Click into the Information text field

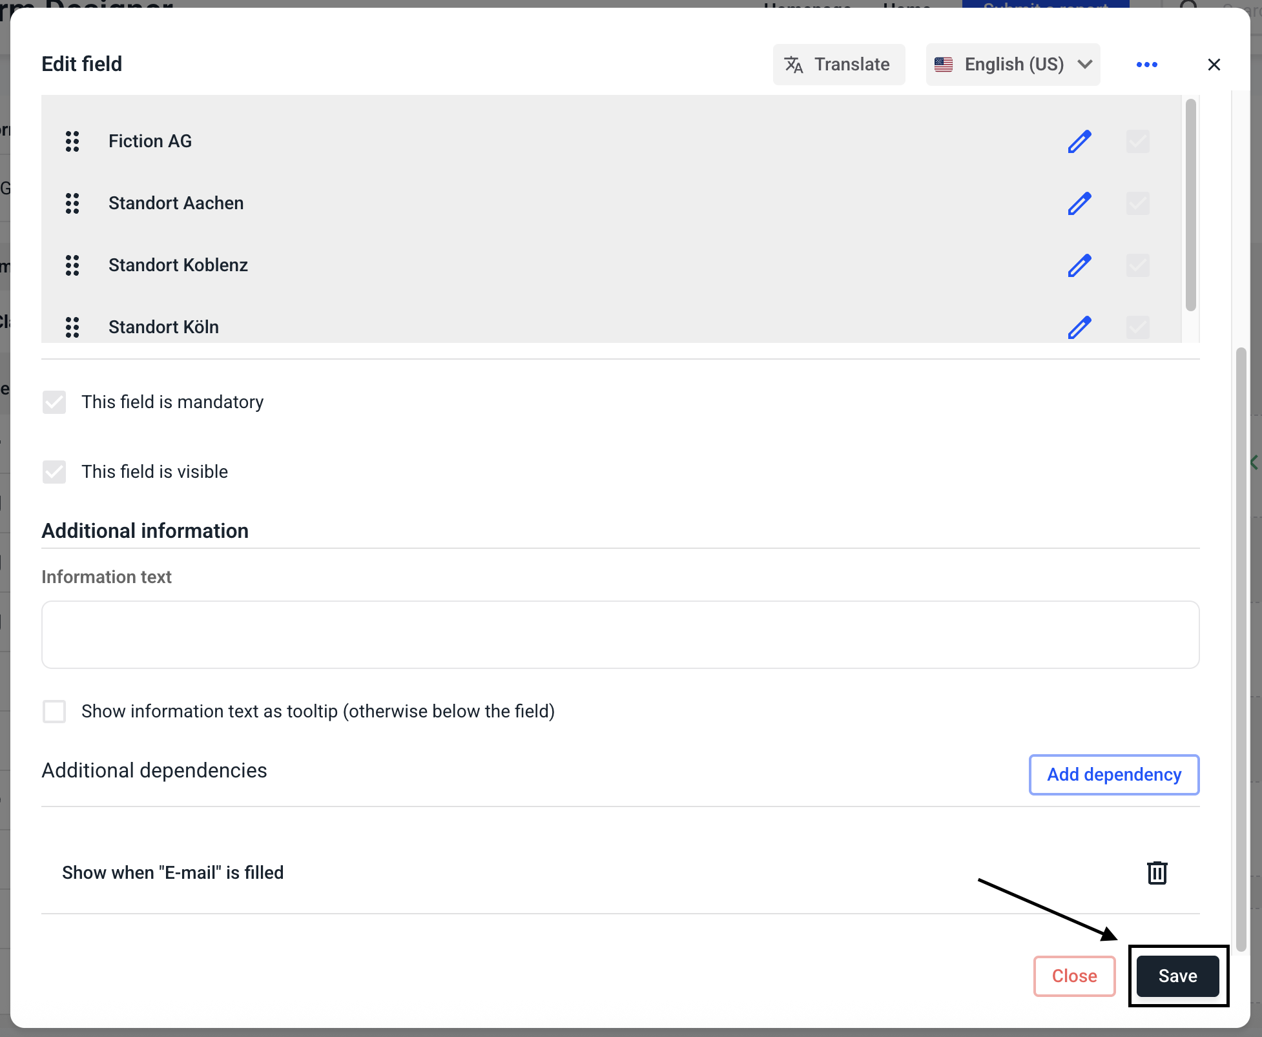tap(620, 635)
